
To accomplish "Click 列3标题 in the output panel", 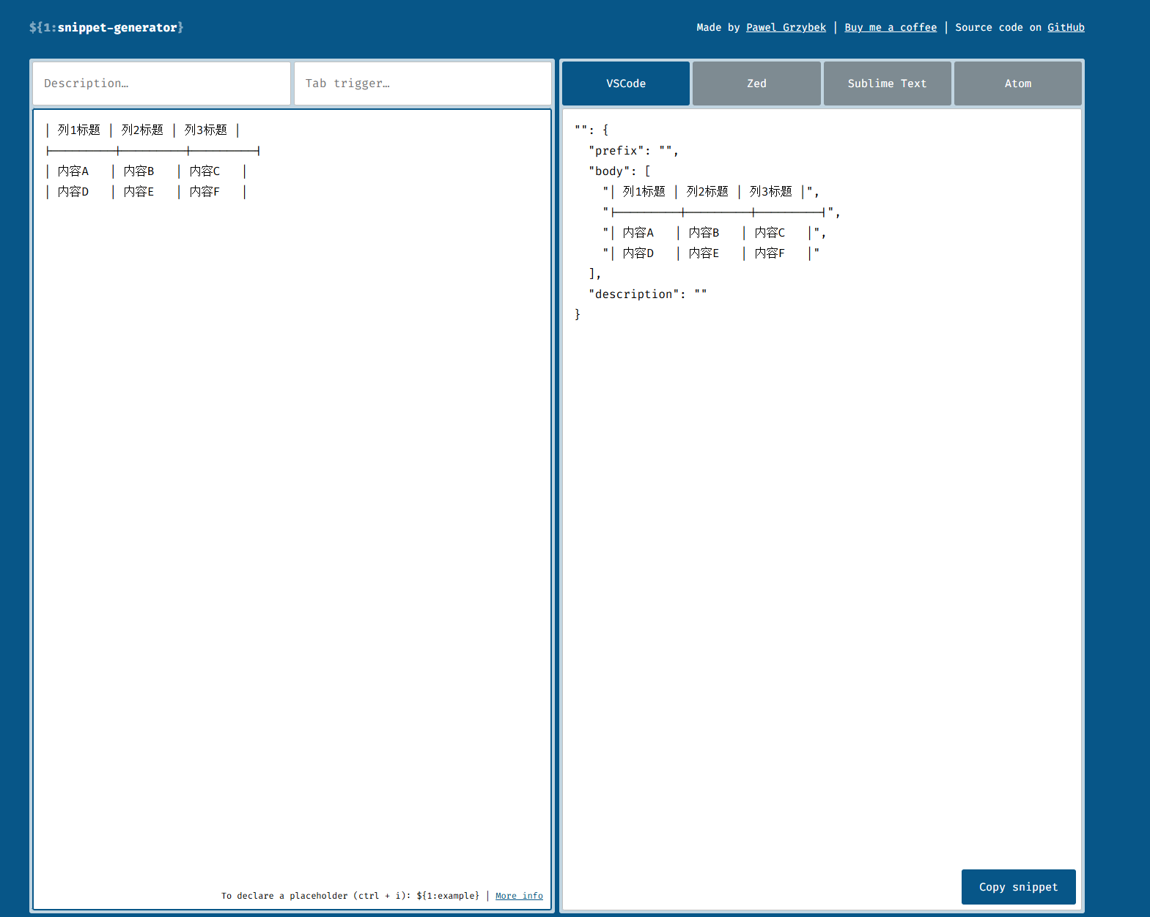I will coord(771,191).
